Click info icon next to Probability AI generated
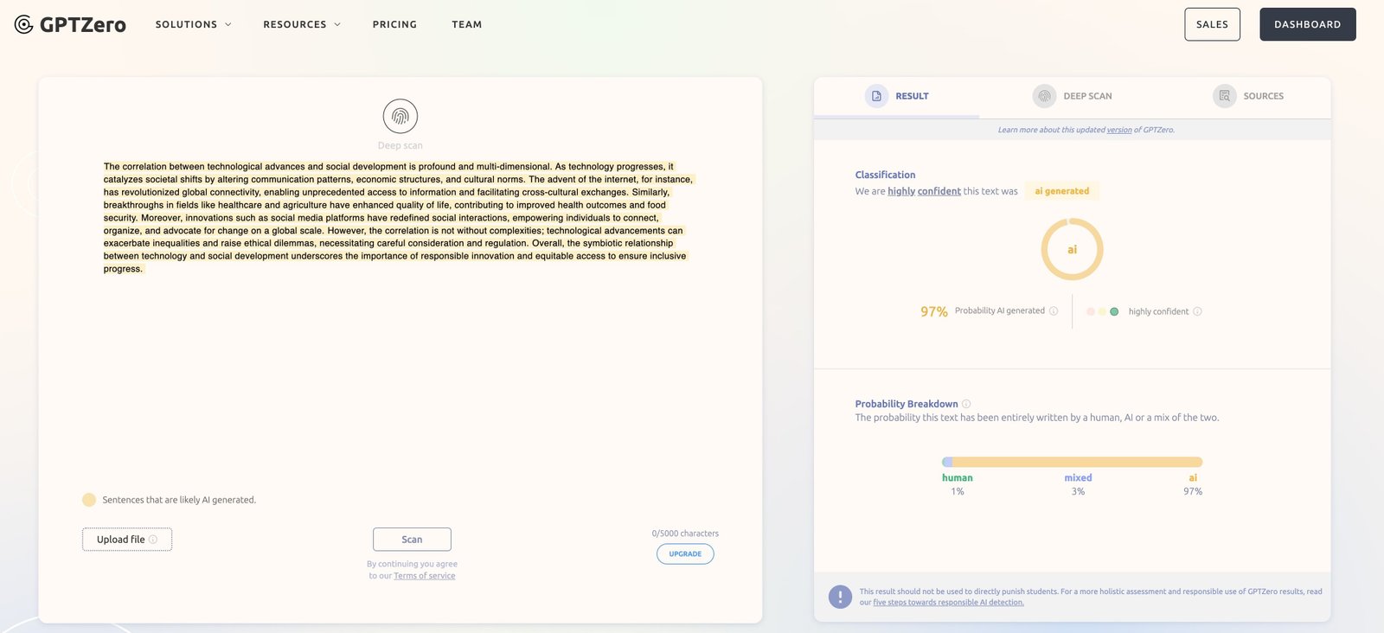 pyautogui.click(x=1054, y=311)
